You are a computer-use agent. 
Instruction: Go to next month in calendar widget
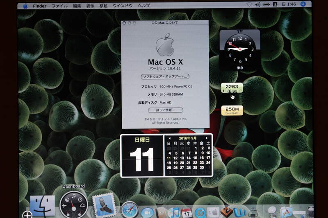pyautogui.click(x=207, y=138)
